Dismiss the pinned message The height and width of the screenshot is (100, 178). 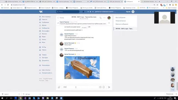(x=109, y=23)
